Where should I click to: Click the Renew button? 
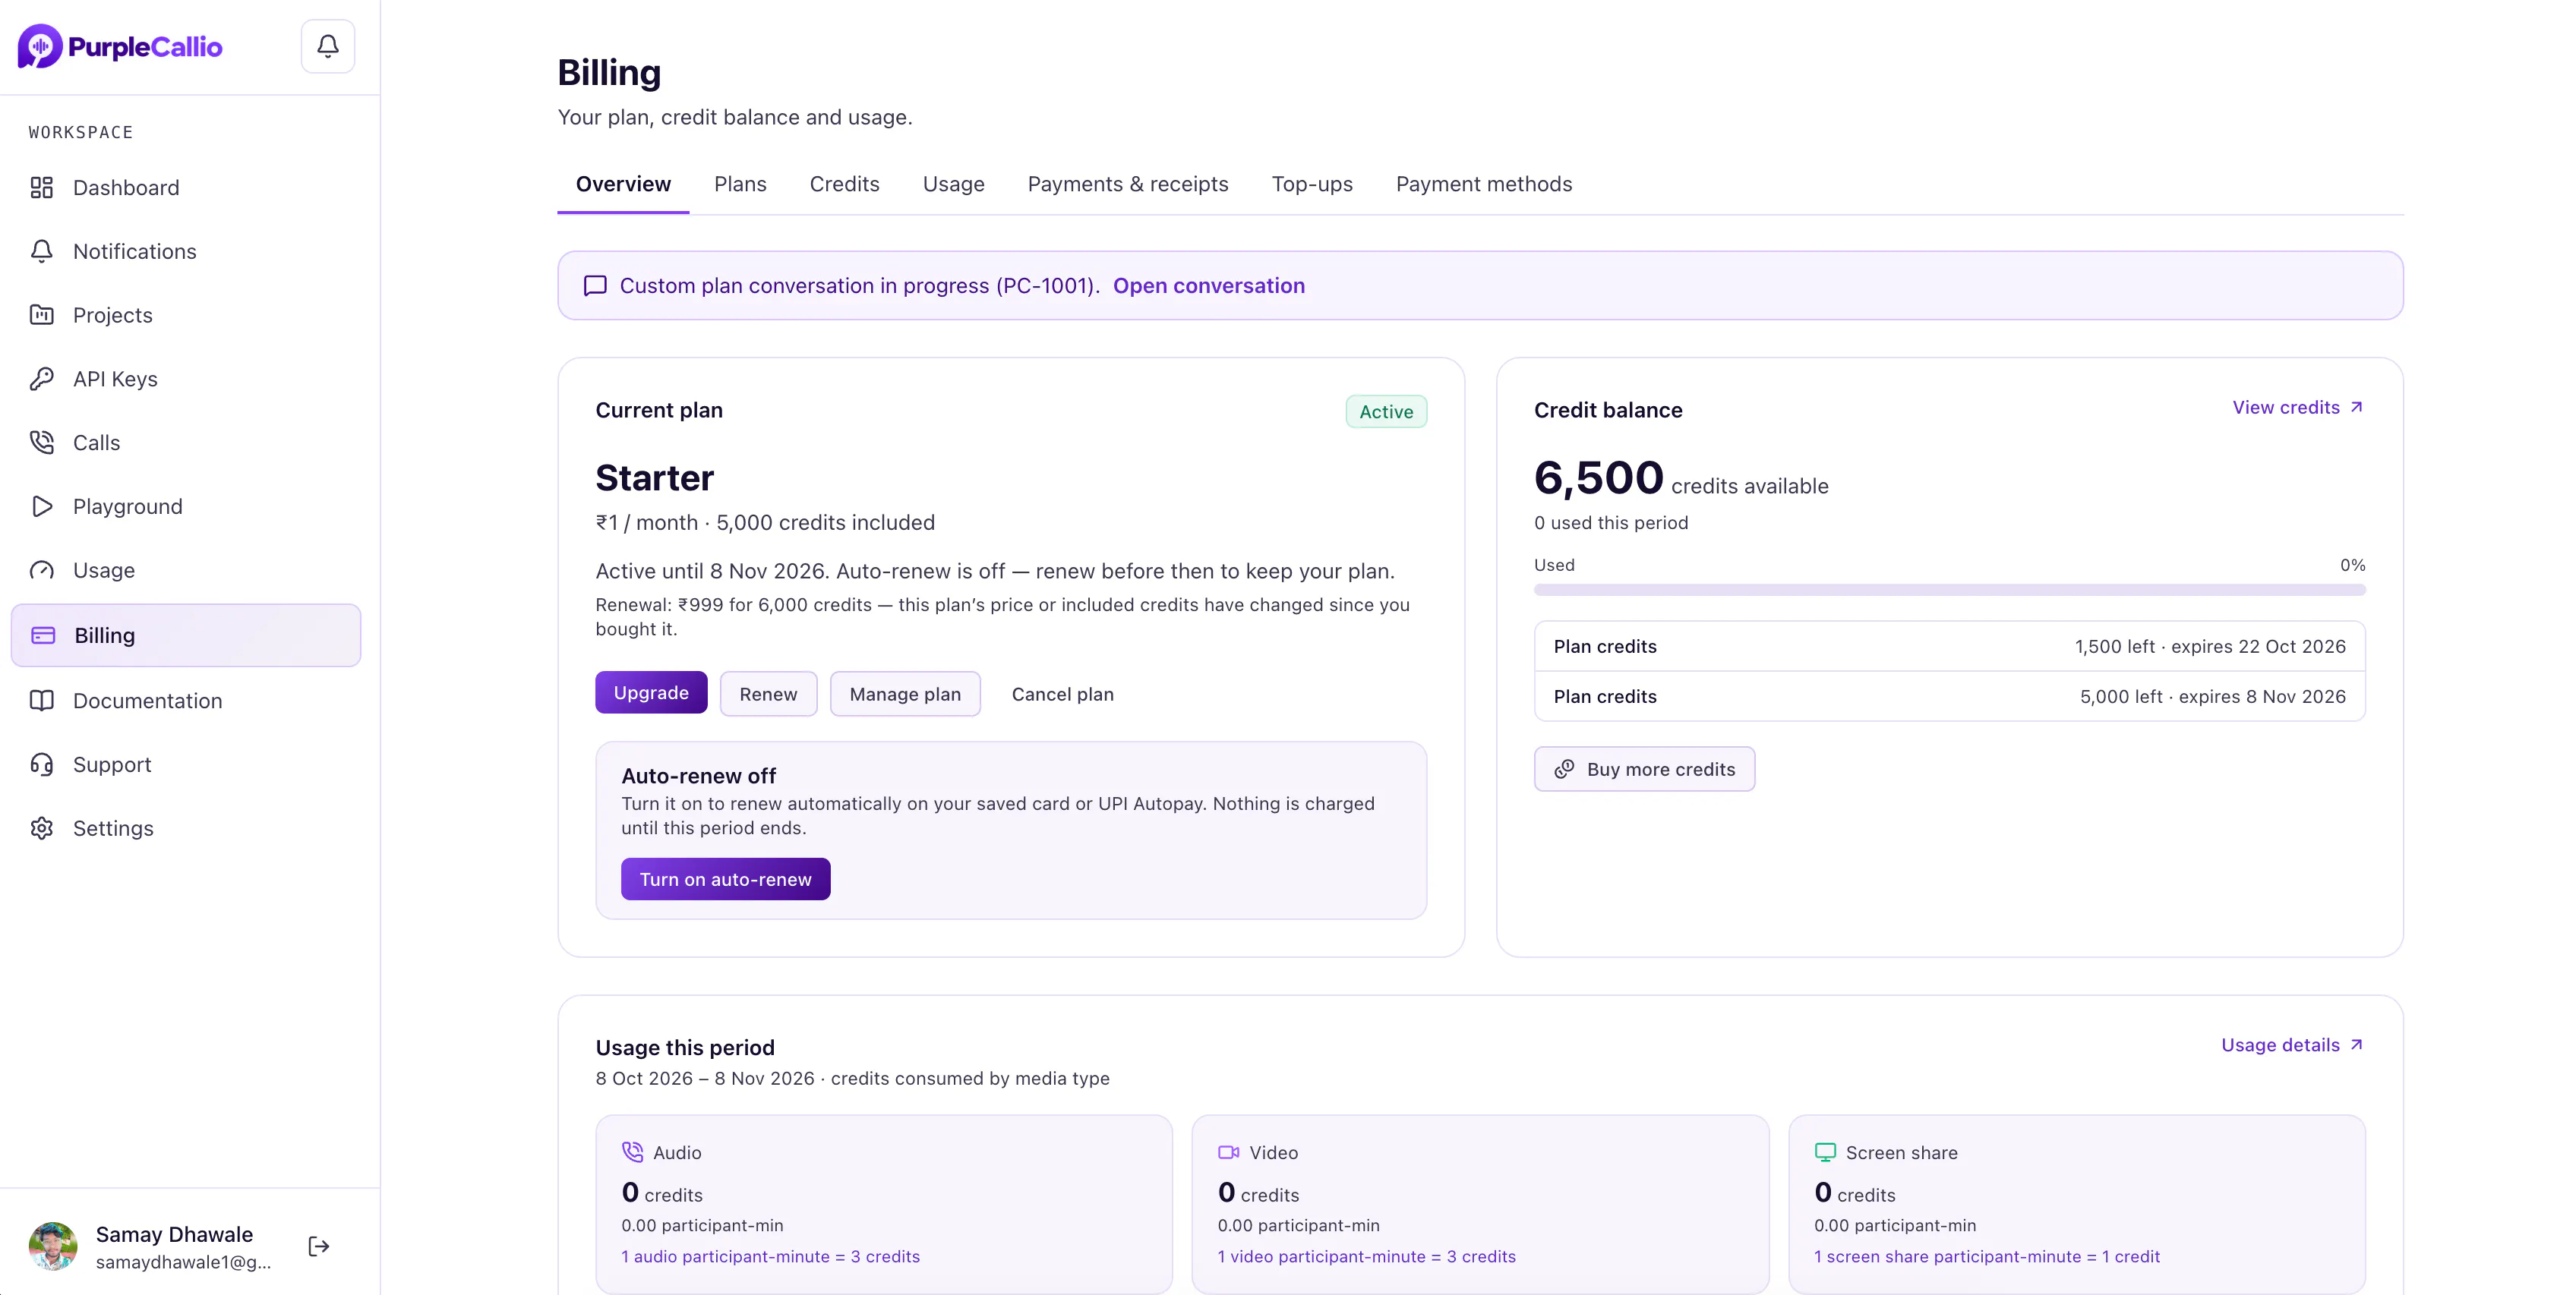(768, 694)
